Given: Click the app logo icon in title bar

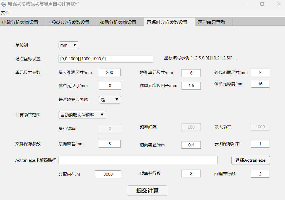Looking at the screenshot, I should pos(4,4).
